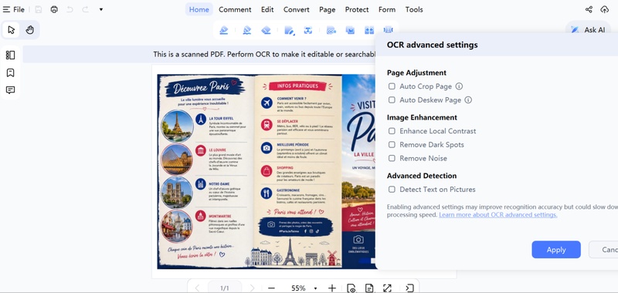The height and width of the screenshot is (293, 618).
Task: Click the Image Enhancement heading
Action: coord(422,117)
